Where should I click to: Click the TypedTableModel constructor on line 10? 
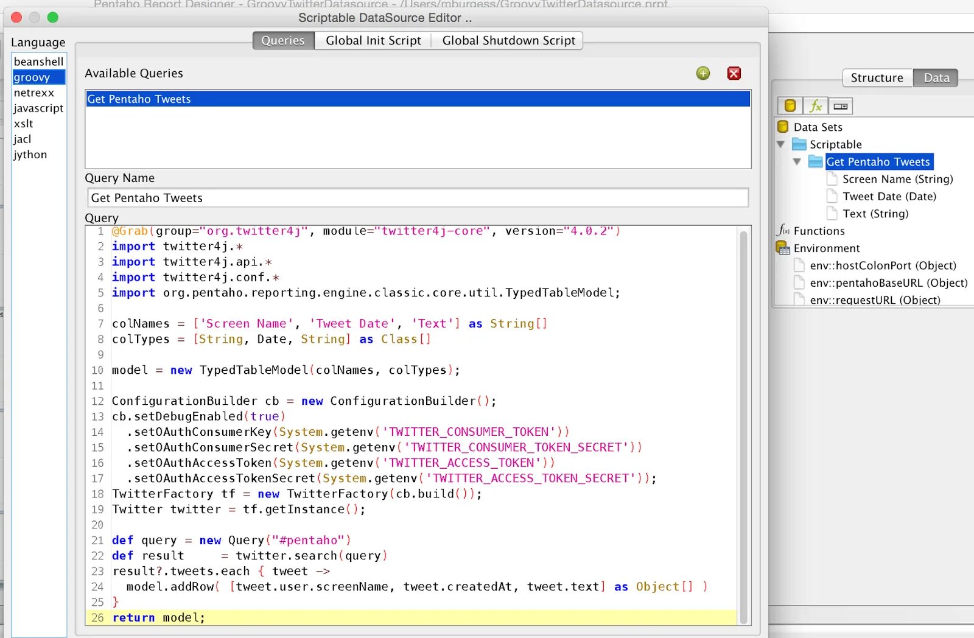(329, 370)
